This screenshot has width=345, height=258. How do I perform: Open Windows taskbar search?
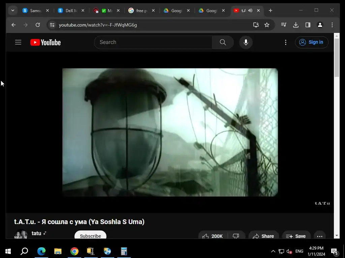(24, 251)
